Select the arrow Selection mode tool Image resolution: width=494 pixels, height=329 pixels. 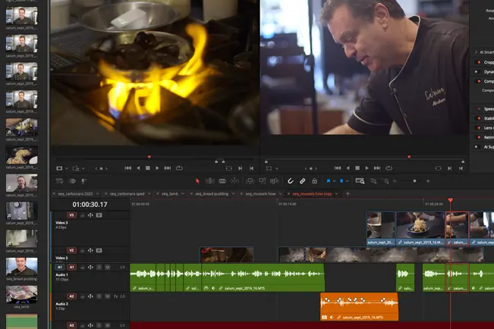[197, 181]
